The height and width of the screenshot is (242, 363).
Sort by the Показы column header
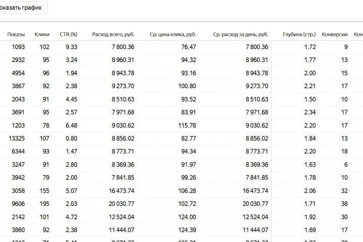(x=16, y=34)
